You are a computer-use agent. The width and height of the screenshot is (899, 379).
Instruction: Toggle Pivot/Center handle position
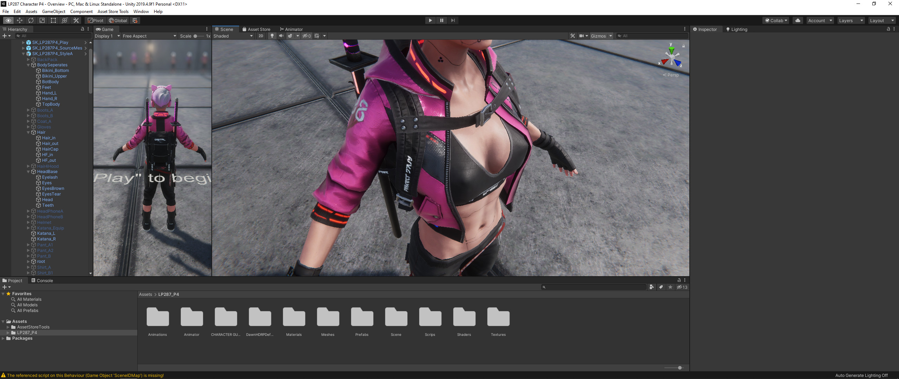pyautogui.click(x=96, y=20)
